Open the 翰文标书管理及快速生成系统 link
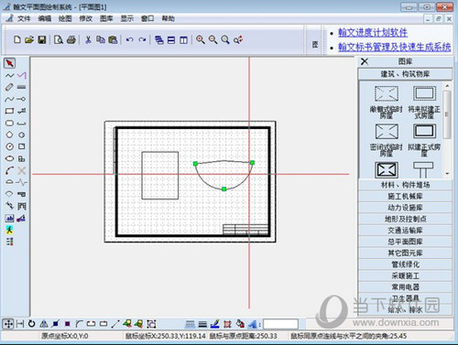 coord(394,47)
